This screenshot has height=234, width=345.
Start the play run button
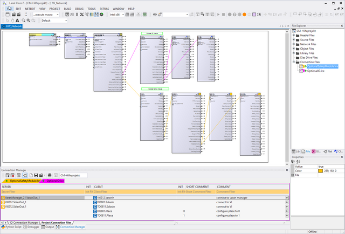click(x=218, y=15)
